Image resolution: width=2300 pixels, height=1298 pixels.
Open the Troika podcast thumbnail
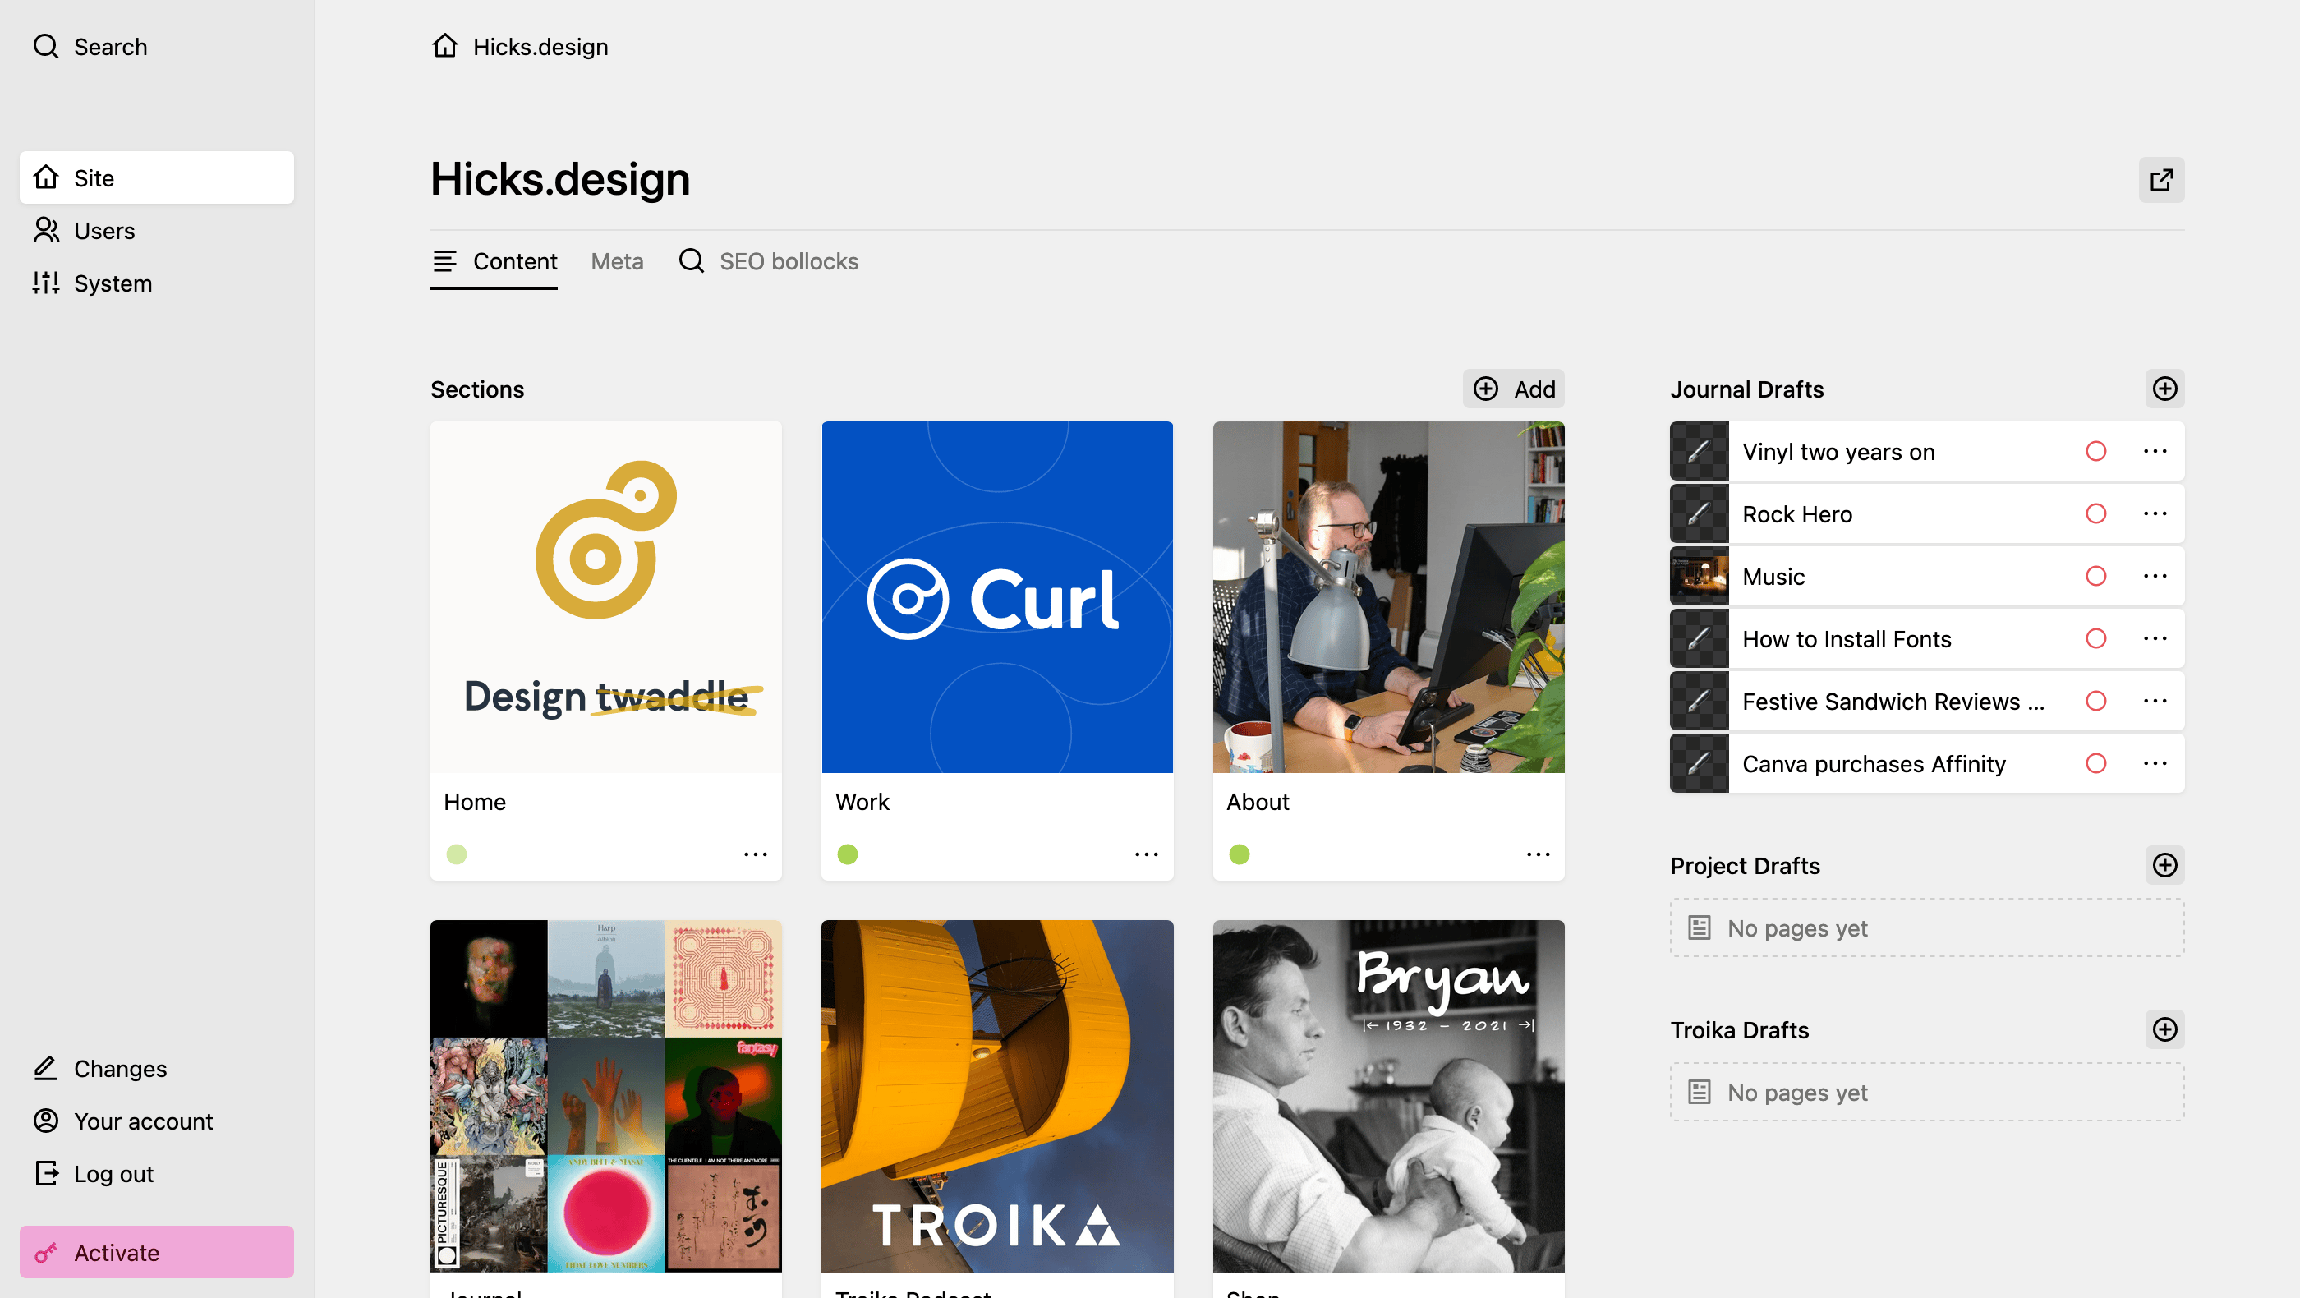(x=997, y=1096)
